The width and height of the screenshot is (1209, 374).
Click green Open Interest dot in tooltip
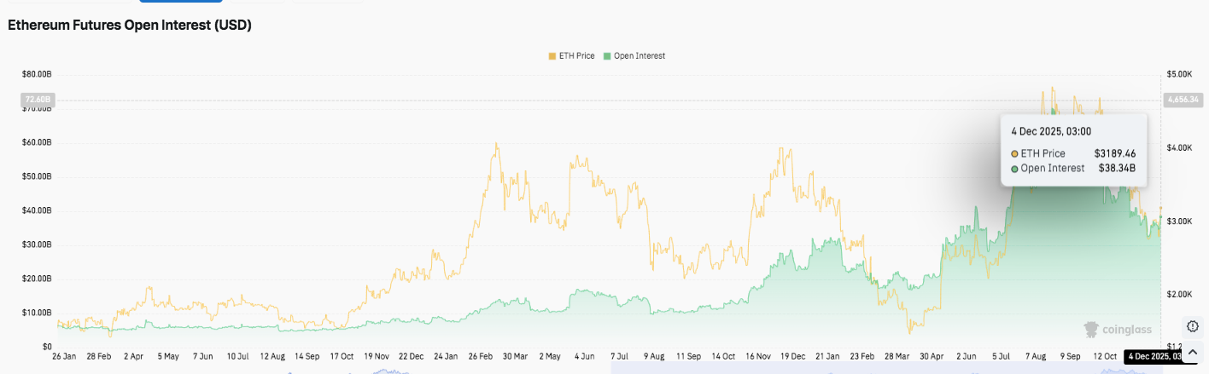(x=1014, y=169)
